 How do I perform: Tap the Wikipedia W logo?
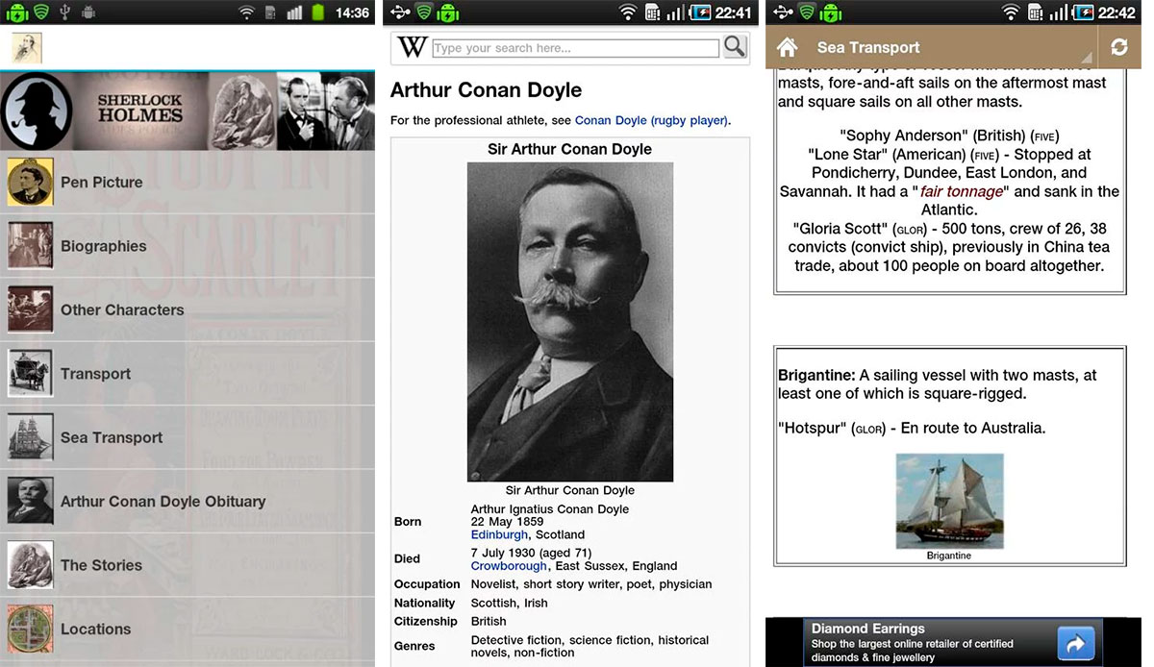(412, 46)
